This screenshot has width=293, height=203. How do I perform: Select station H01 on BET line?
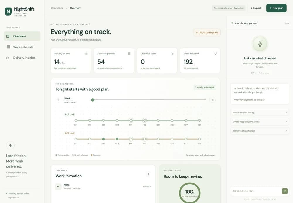pos(131,139)
